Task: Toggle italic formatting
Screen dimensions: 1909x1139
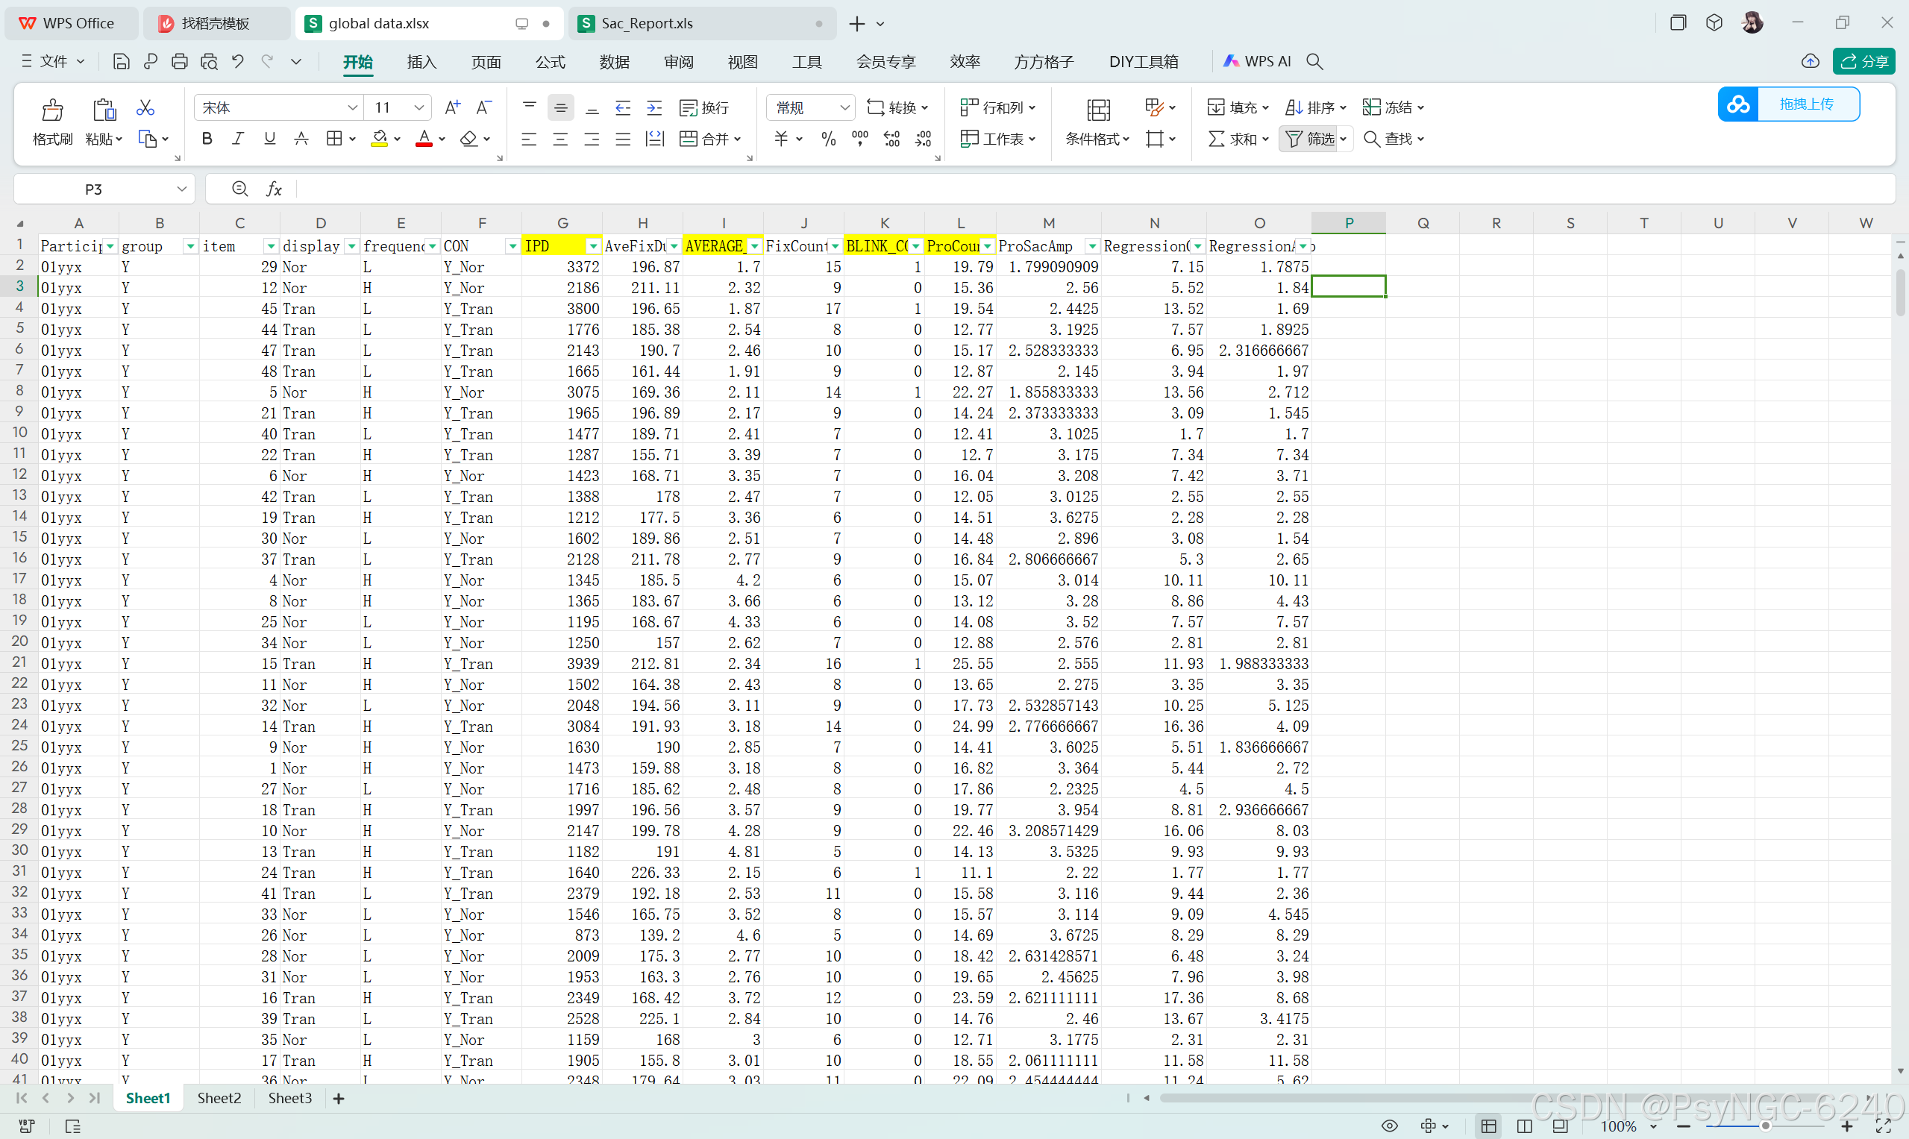Action: point(238,139)
